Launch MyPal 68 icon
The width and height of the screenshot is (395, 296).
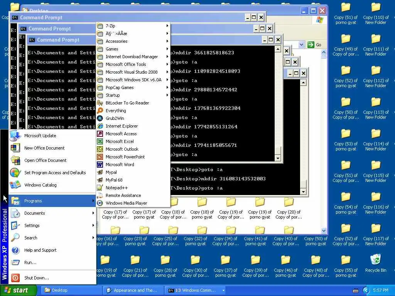(100, 180)
